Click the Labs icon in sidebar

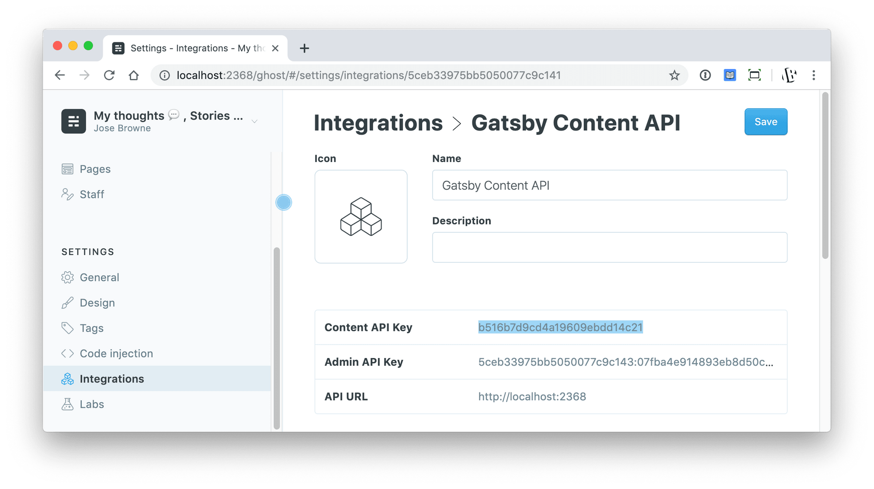(69, 404)
